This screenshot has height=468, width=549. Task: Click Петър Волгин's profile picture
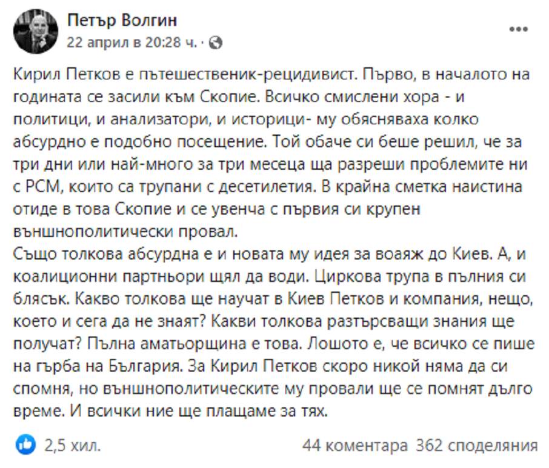35,32
